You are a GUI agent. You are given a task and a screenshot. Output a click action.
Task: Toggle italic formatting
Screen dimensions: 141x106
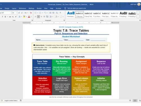tap(2, 17)
